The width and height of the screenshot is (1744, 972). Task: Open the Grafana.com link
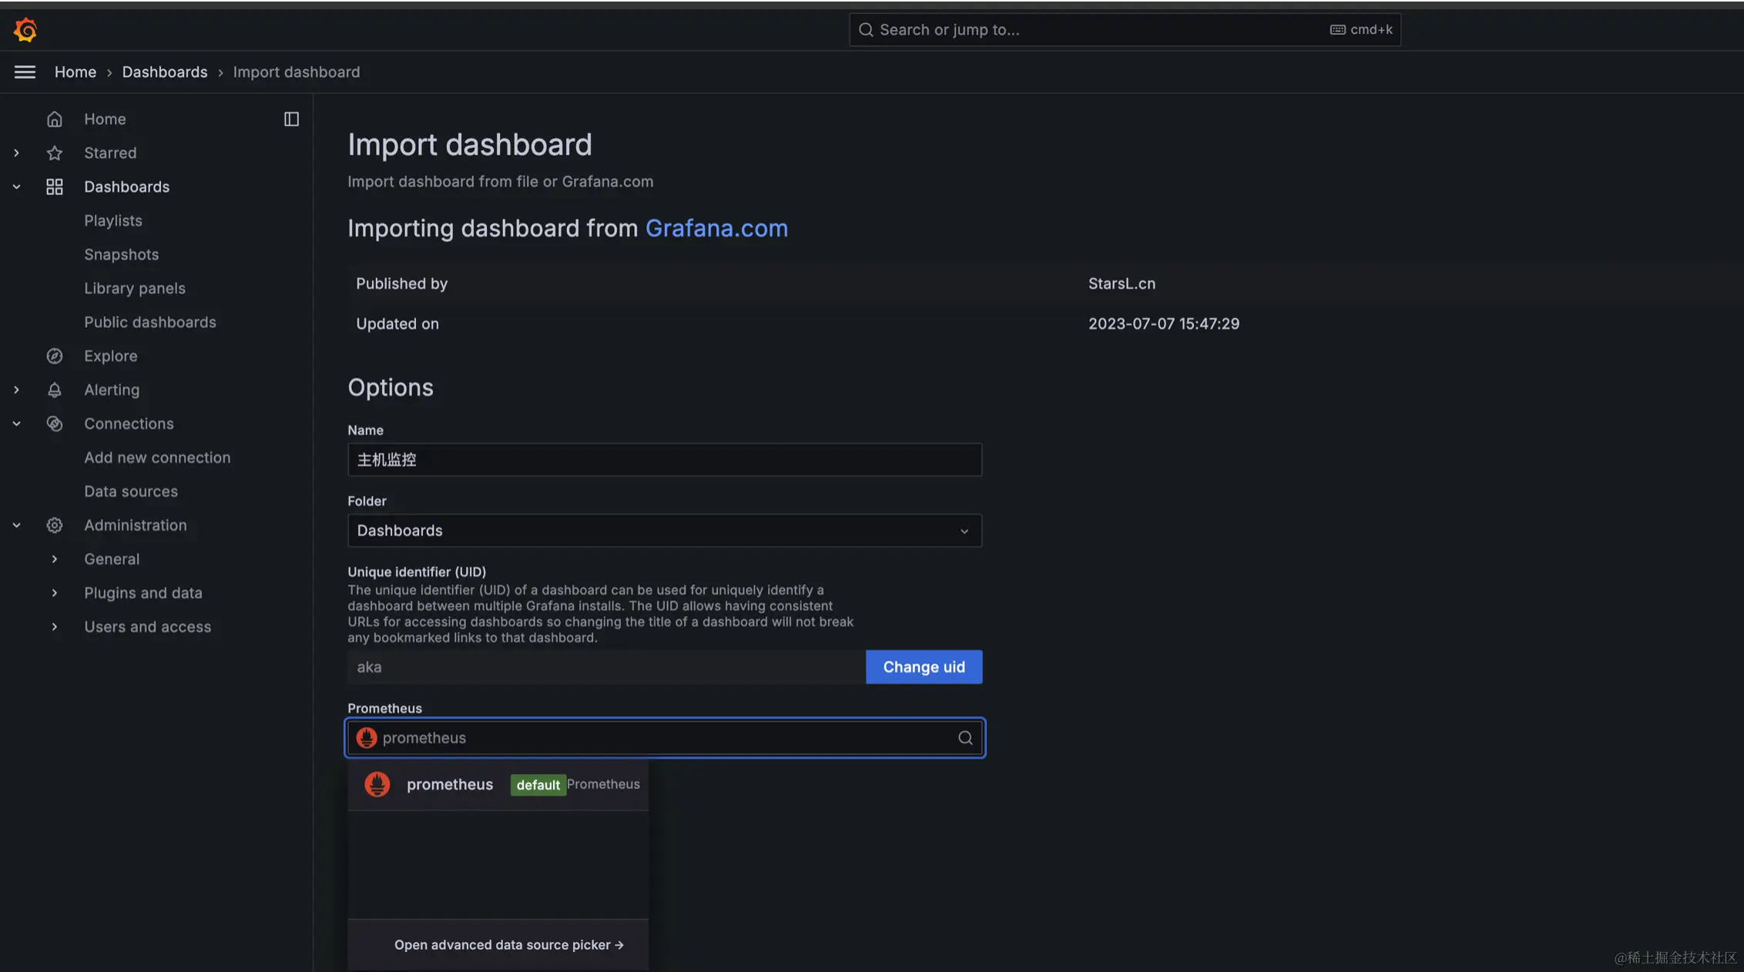click(x=716, y=229)
